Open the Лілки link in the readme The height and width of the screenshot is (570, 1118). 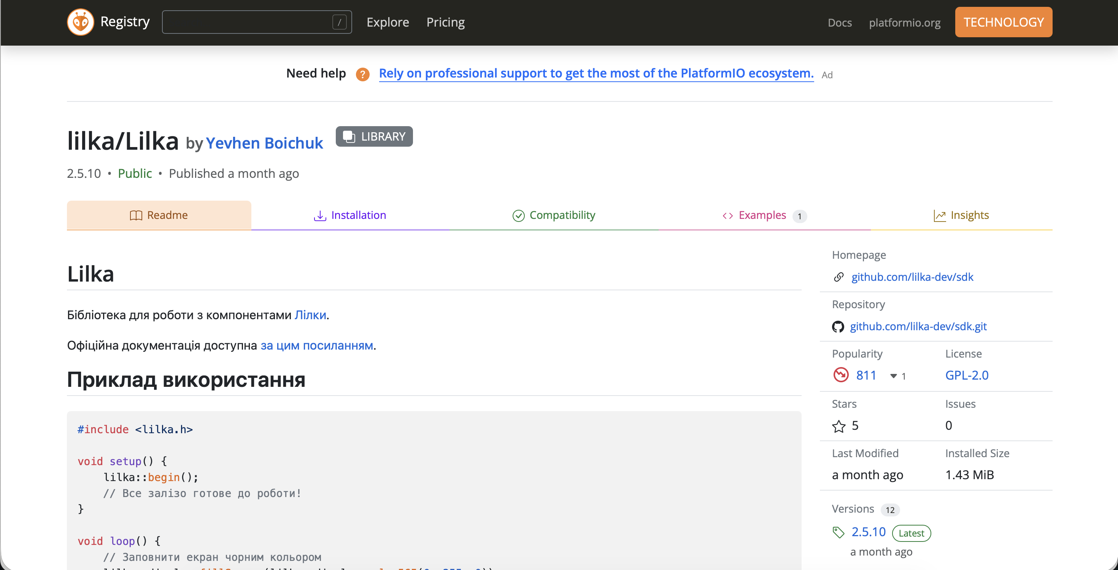[x=310, y=315]
